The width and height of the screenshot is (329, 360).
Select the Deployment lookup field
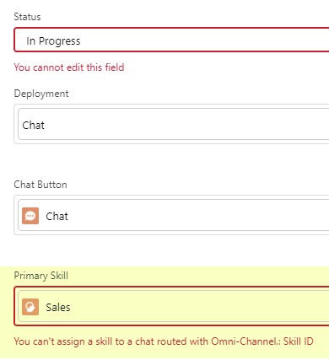[173, 124]
